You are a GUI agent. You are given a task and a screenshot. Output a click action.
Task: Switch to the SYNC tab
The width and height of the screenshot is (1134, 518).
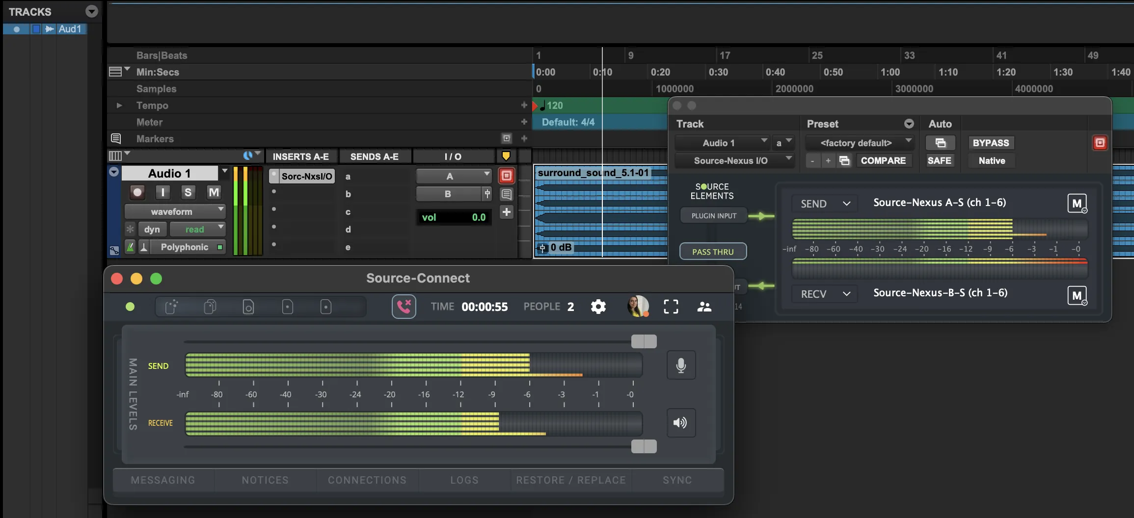tap(677, 480)
